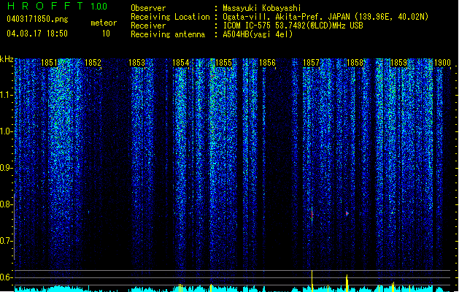Click the 1854 time marker
This screenshot has height=292, width=459.
tap(181, 63)
